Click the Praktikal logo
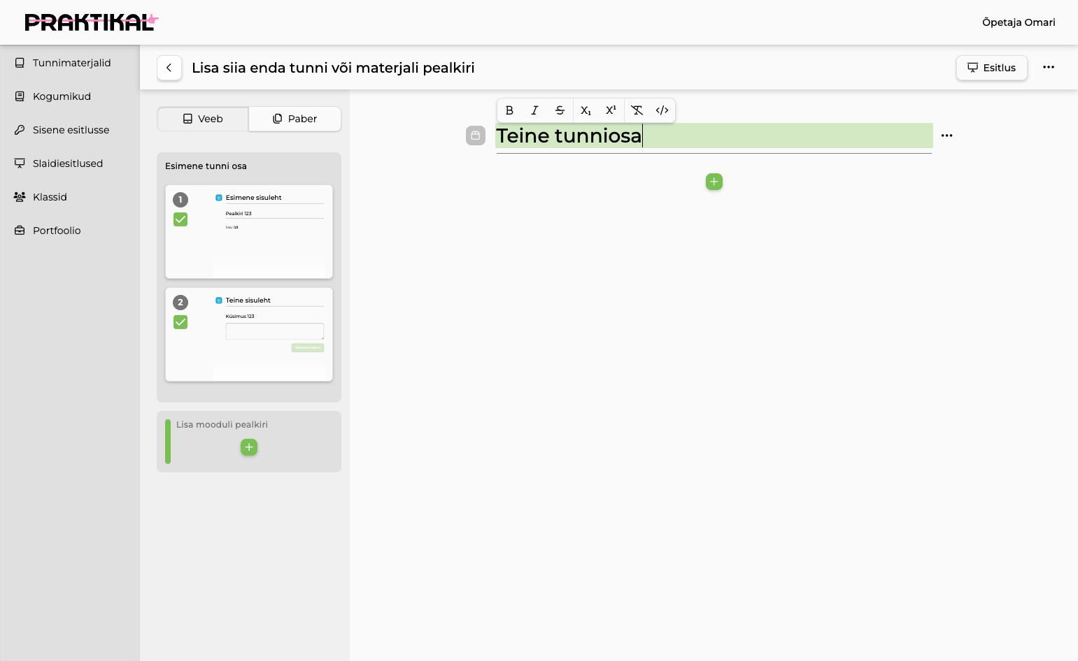1078x661 pixels. 92,22
